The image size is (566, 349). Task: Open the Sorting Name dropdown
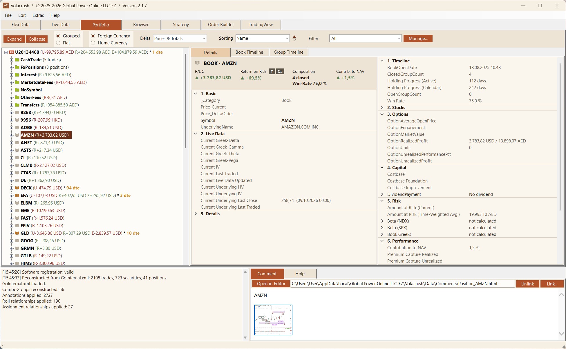click(263, 38)
